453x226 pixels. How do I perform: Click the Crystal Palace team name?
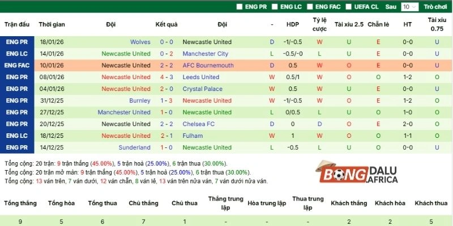tap(202, 89)
